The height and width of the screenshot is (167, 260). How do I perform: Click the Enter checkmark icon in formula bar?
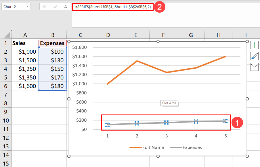pyautogui.click(x=55, y=7)
